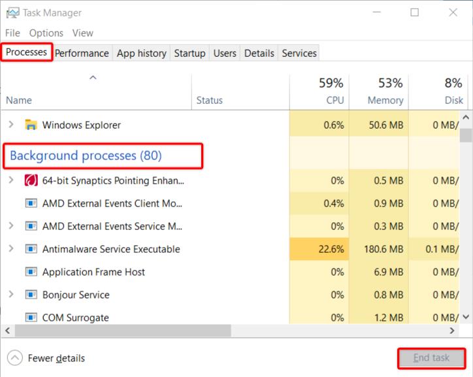Switch to the Services tab
This screenshot has width=473, height=377.
299,54
